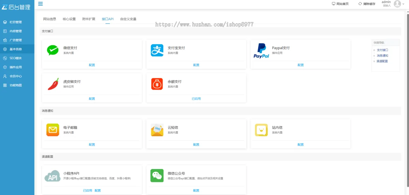Screen dimensions: 409x195
Task: Click 配置 under 微信公众号
Action: click(x=196, y=191)
